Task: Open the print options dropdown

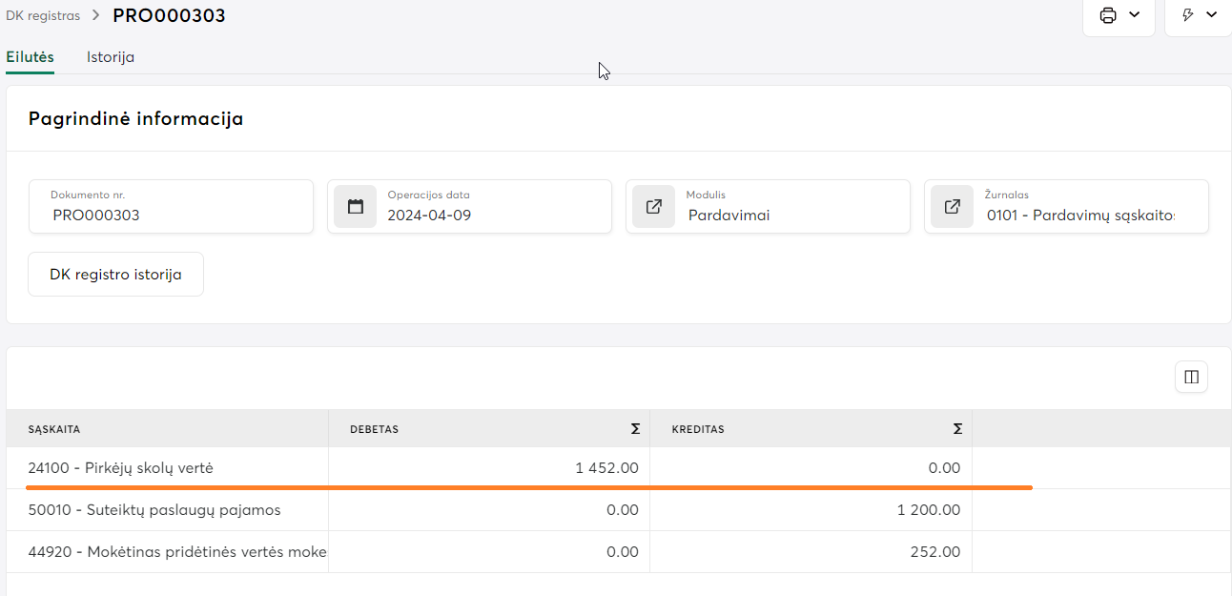Action: (1119, 15)
